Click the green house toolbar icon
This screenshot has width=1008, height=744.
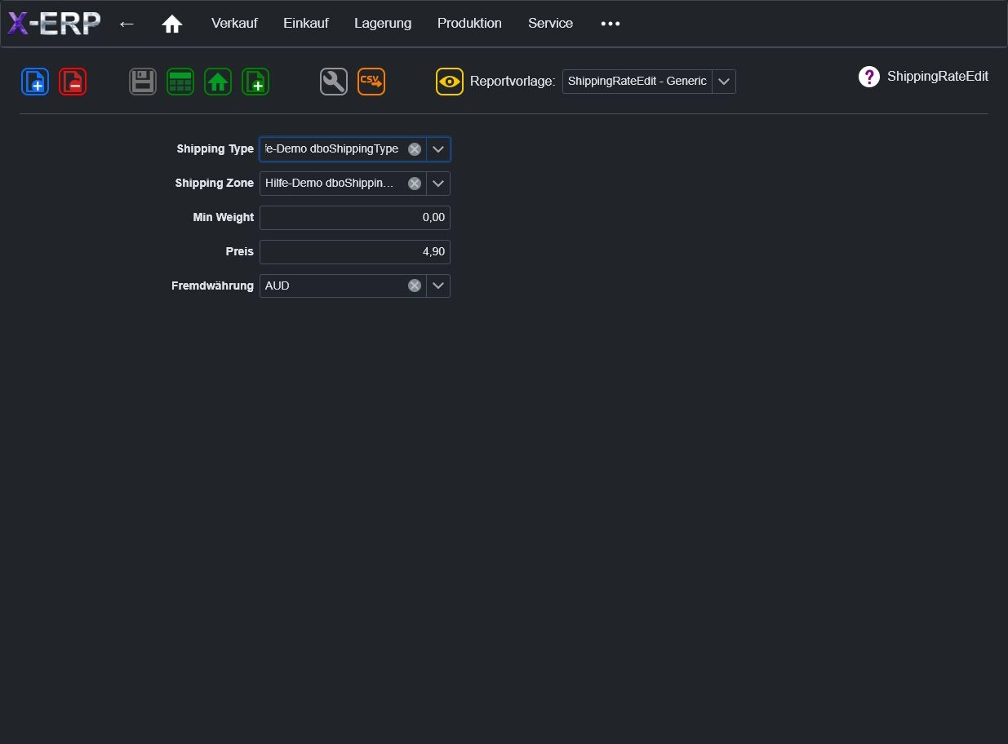[x=218, y=82]
